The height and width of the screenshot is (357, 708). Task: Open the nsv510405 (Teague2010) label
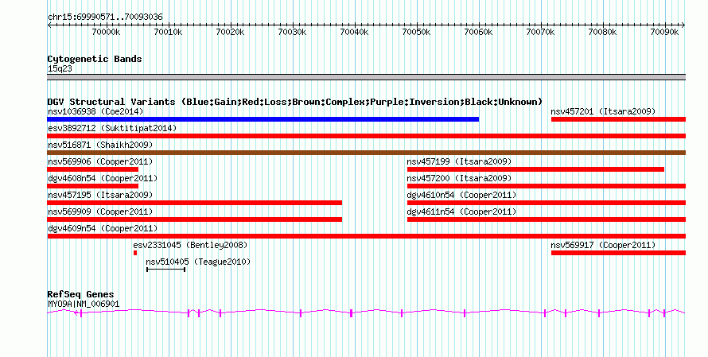(198, 262)
